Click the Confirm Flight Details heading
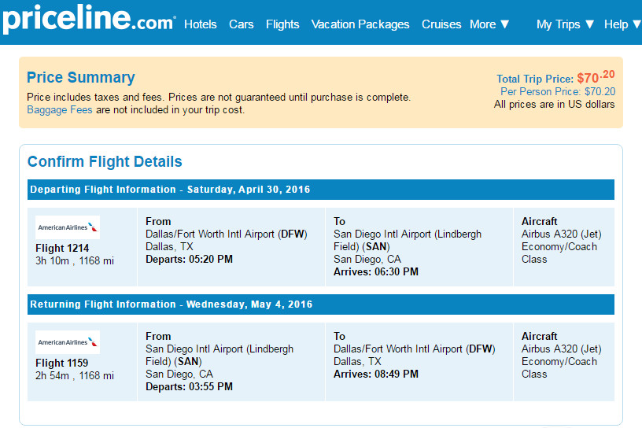Image resolution: width=642 pixels, height=428 pixels. pyautogui.click(x=105, y=161)
